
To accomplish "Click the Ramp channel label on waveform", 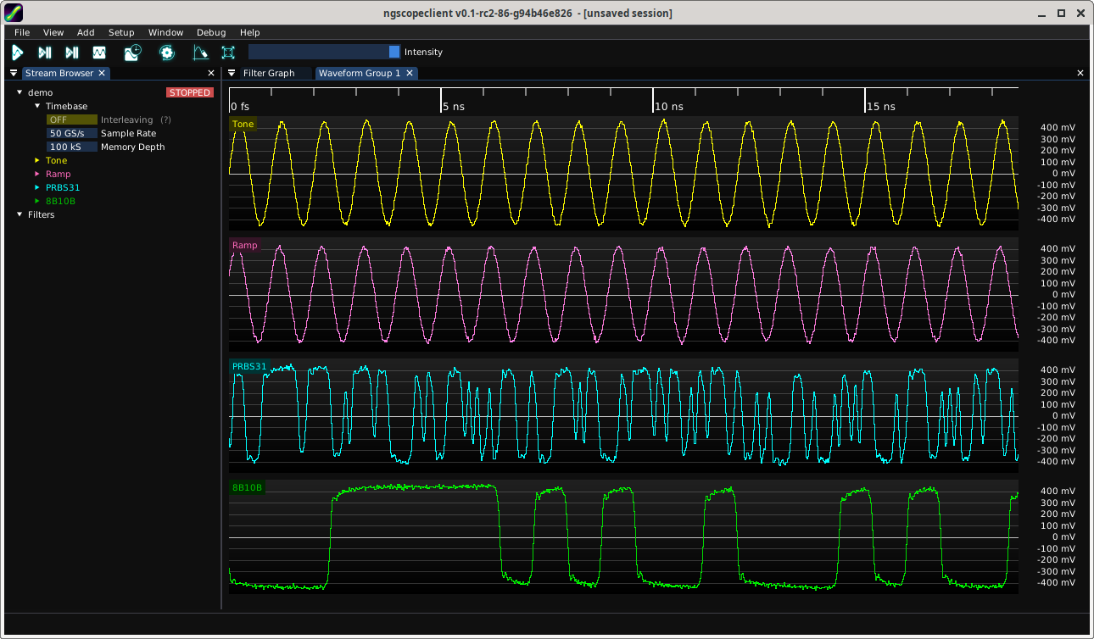I will [x=244, y=246].
